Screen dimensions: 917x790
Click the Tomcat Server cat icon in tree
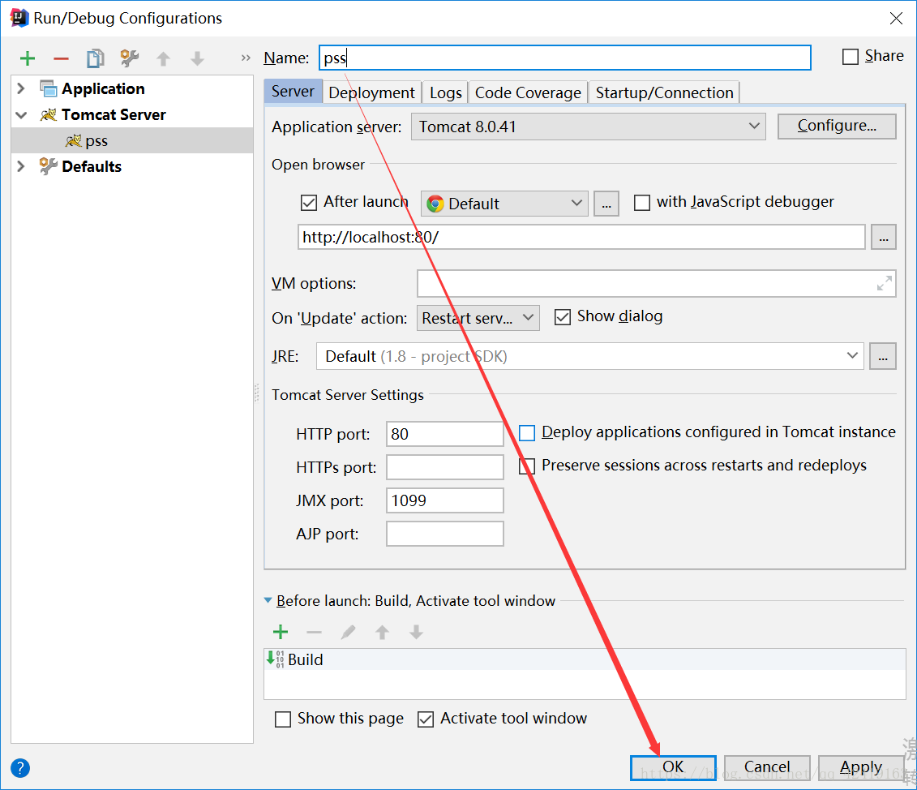click(x=48, y=114)
